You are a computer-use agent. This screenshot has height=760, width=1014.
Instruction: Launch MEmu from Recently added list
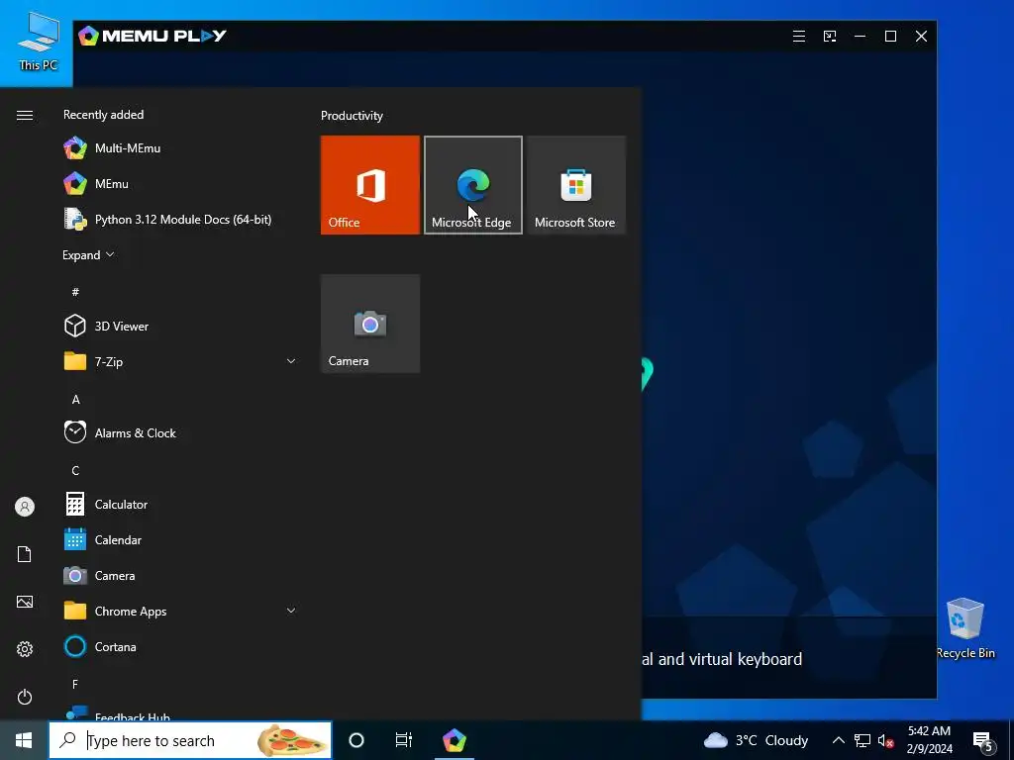tap(180, 183)
